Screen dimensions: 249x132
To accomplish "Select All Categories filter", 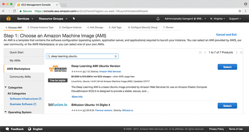I will coord(17,94).
